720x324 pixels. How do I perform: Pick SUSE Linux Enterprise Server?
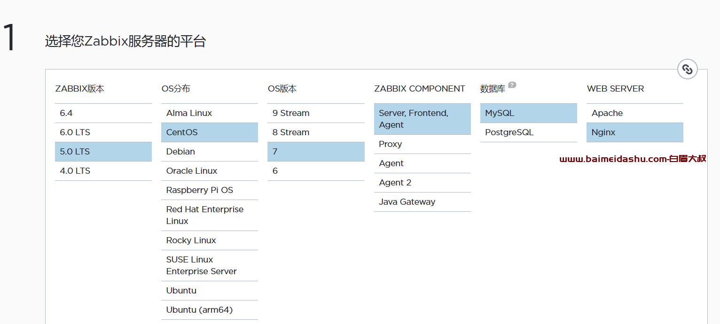[210, 265]
